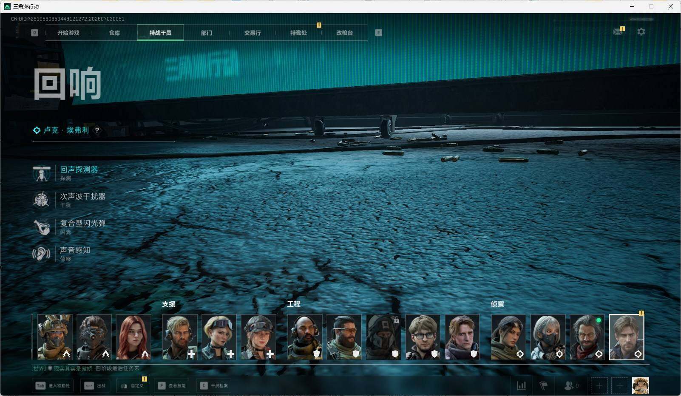Choose the grey-haired masked recon operator
Screen dimensions: 681x396
[548, 337]
